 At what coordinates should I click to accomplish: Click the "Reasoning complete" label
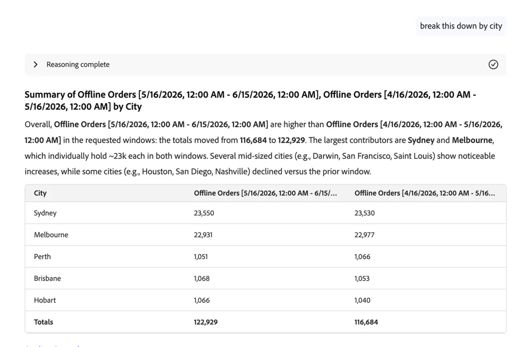coord(78,64)
